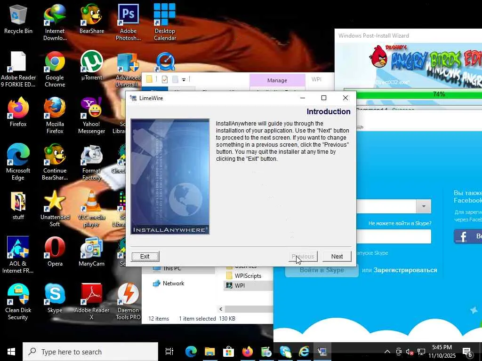The height and width of the screenshot is (361, 482).
Task: Click Facebook login button in Skype
Action: 468,236
